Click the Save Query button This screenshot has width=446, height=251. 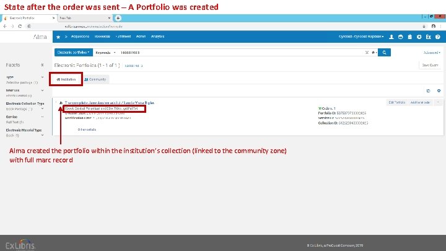430,65
